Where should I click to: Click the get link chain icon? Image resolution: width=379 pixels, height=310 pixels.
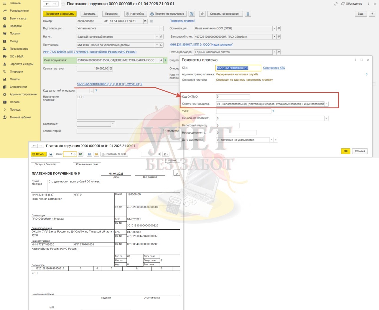336,4
